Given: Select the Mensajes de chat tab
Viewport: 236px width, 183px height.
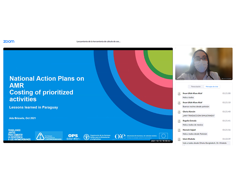Looking at the screenshot, I should point(212,86).
